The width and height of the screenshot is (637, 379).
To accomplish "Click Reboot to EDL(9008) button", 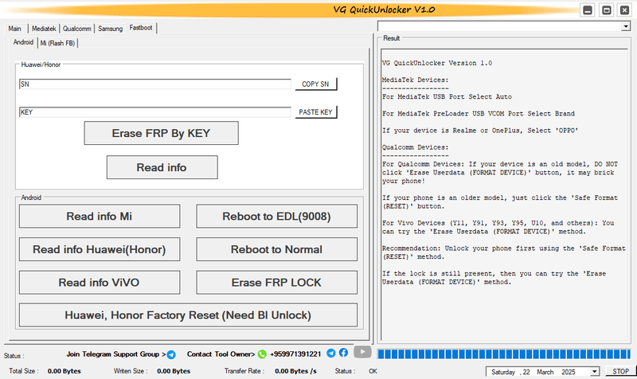I will [276, 216].
